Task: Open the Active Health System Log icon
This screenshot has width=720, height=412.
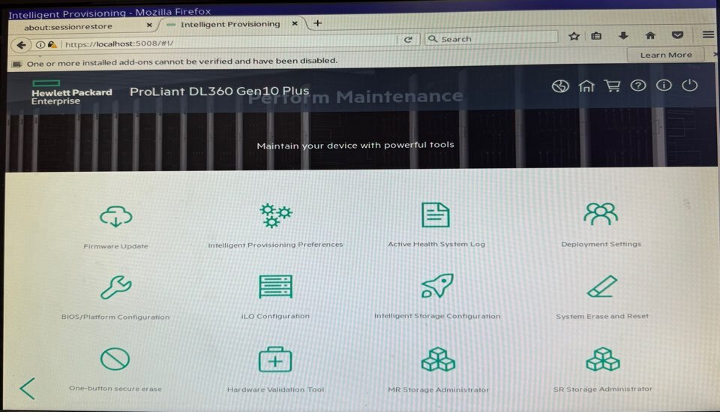Action: tap(435, 215)
